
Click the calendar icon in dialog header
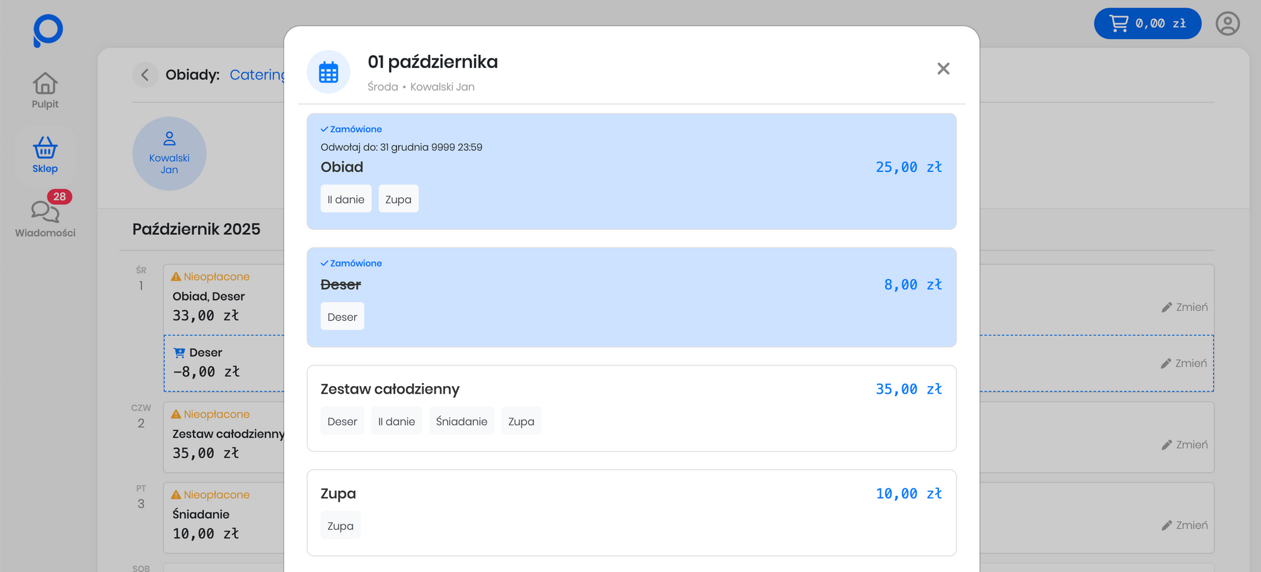tap(328, 72)
